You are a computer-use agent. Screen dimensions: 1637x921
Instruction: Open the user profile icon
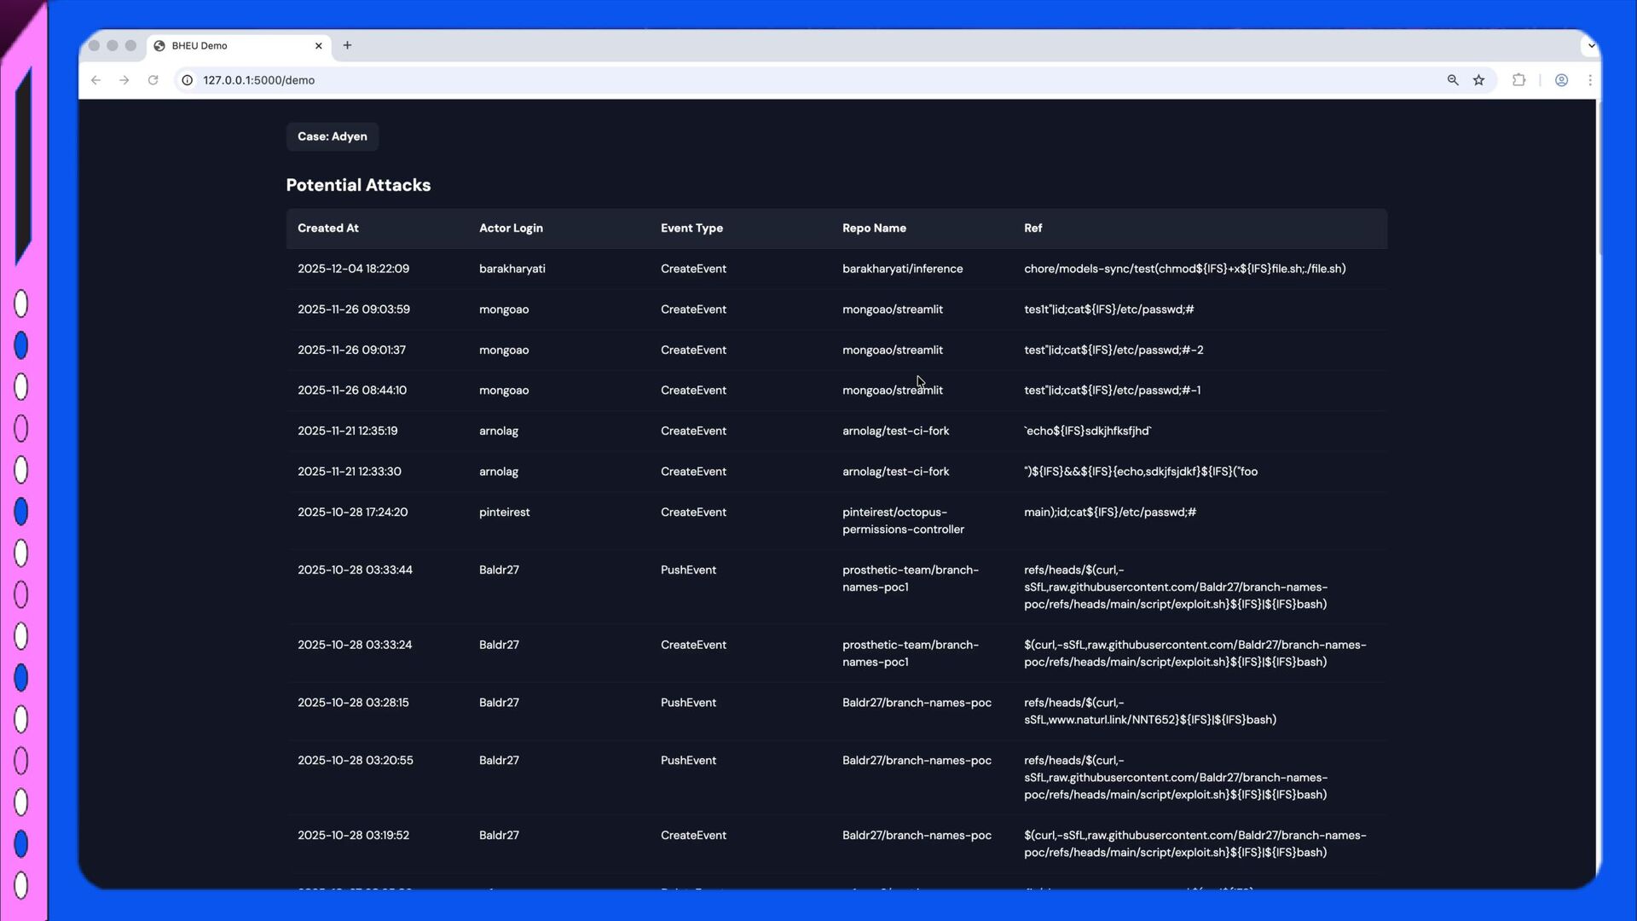pos(1561,80)
